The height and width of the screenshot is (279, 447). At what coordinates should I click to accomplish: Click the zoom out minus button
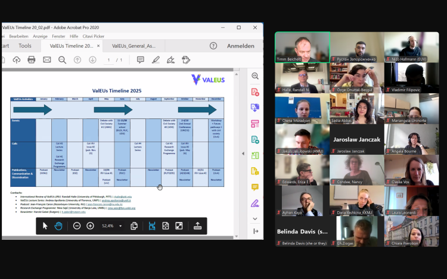(x=77, y=226)
